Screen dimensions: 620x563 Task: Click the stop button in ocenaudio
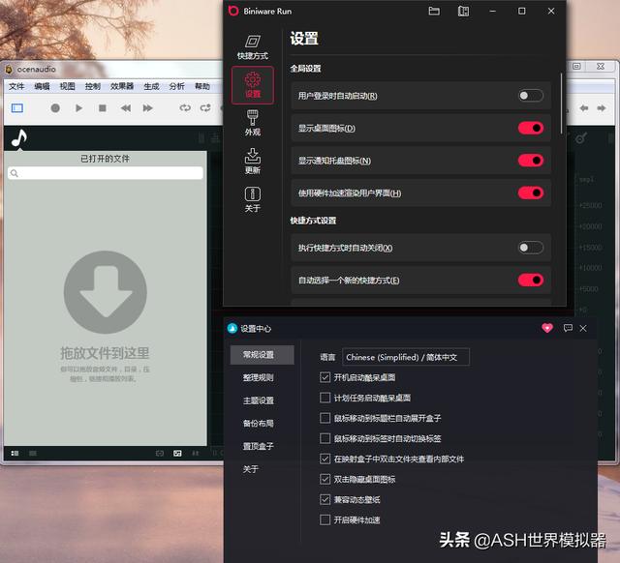[103, 107]
